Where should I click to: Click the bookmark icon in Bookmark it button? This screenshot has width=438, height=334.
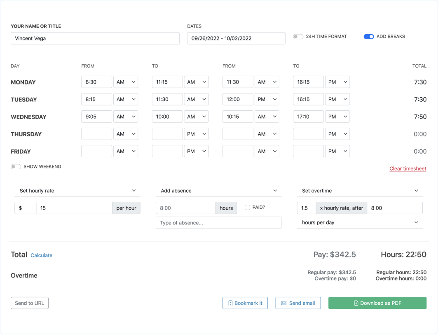point(231,303)
